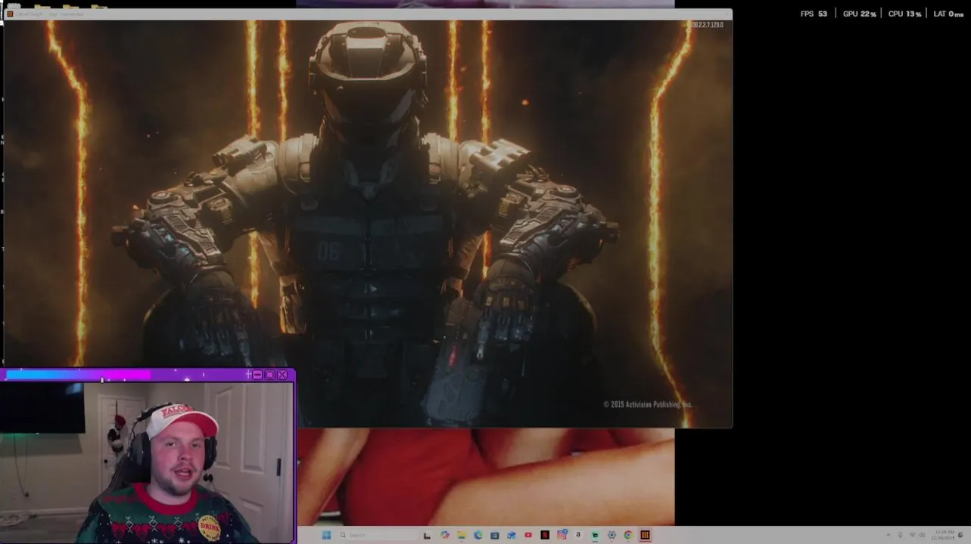The image size is (971, 544).
Task: Open the Netflix taskbar app
Action: [545, 535]
